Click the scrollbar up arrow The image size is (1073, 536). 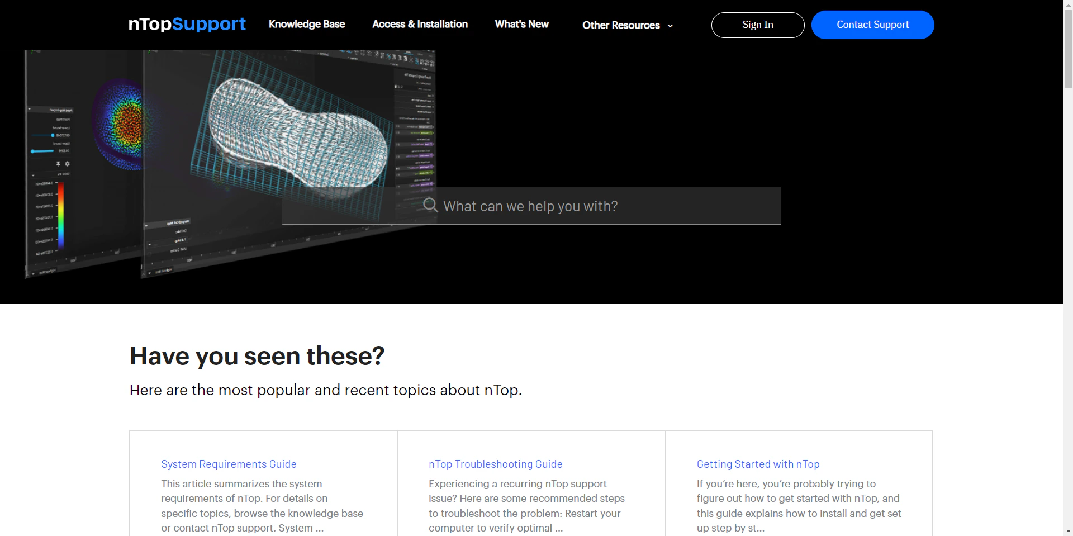[x=1068, y=4]
